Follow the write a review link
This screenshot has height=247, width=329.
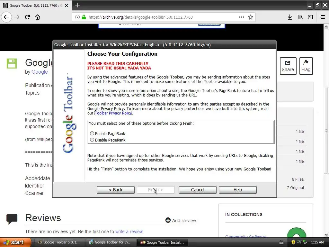click(129, 232)
